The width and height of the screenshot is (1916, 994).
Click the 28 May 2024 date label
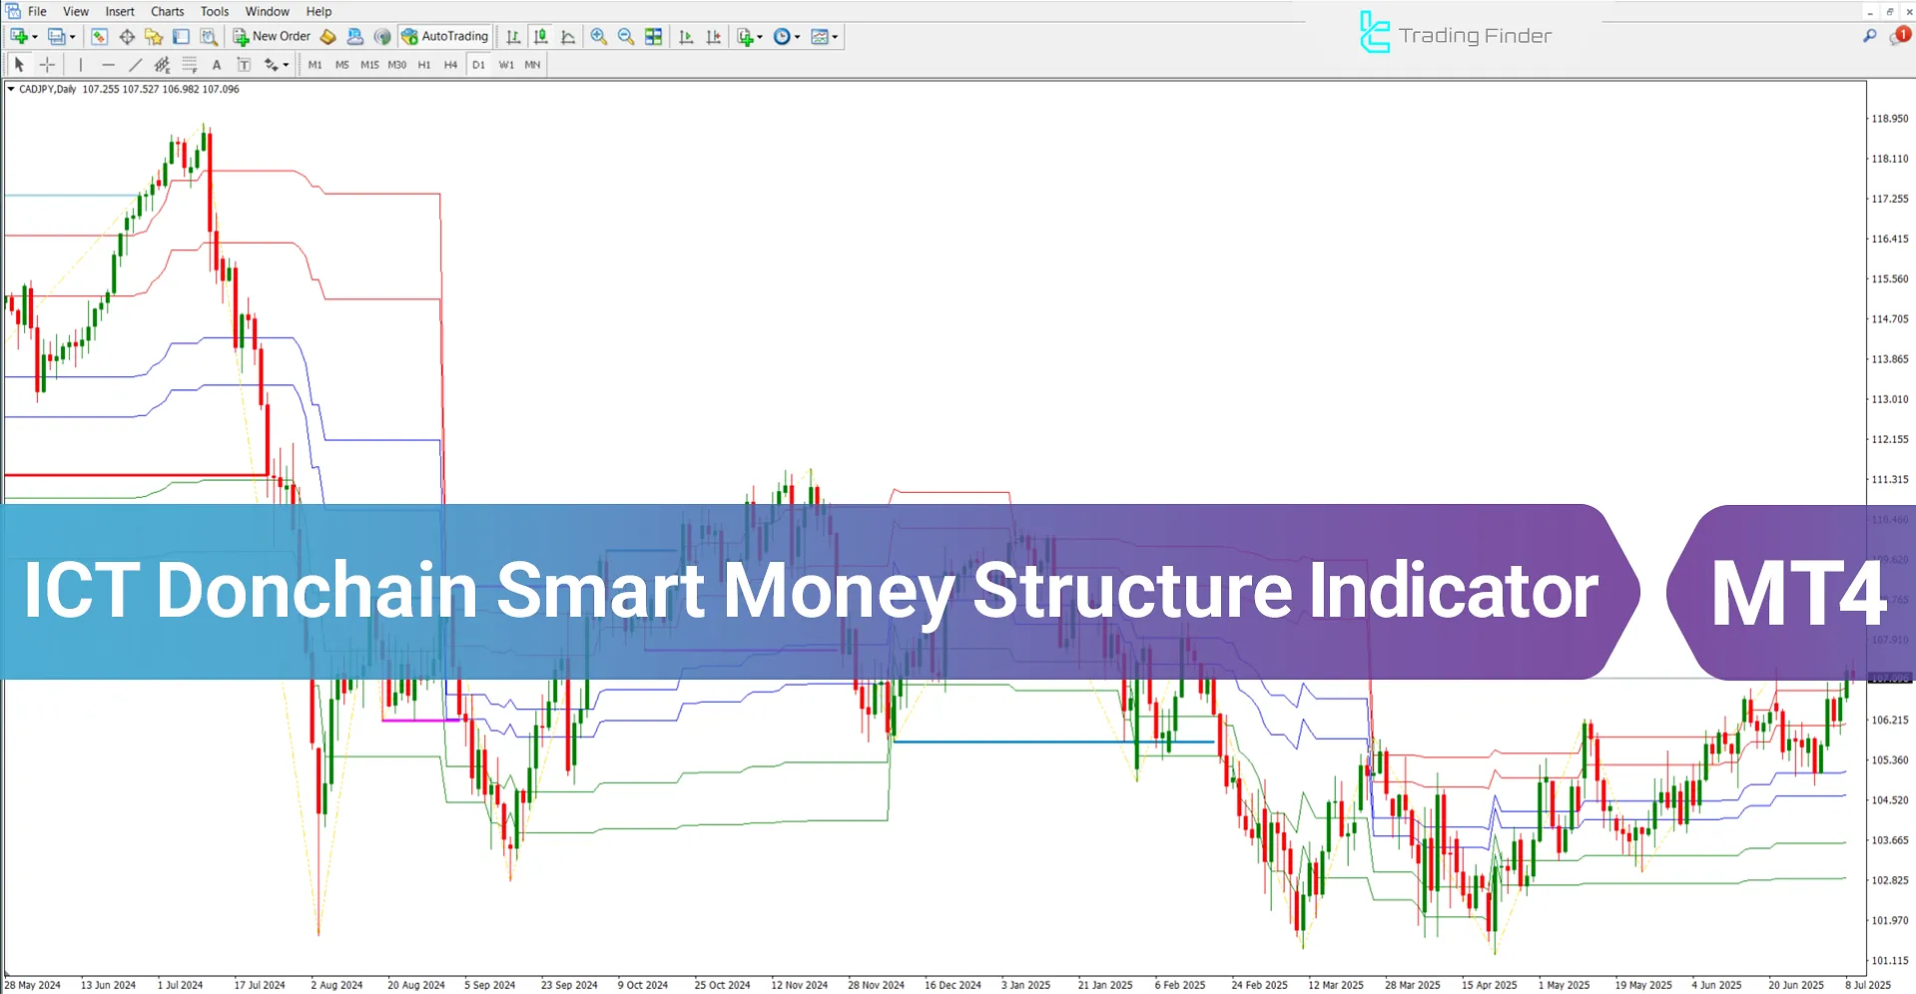pyautogui.click(x=33, y=985)
